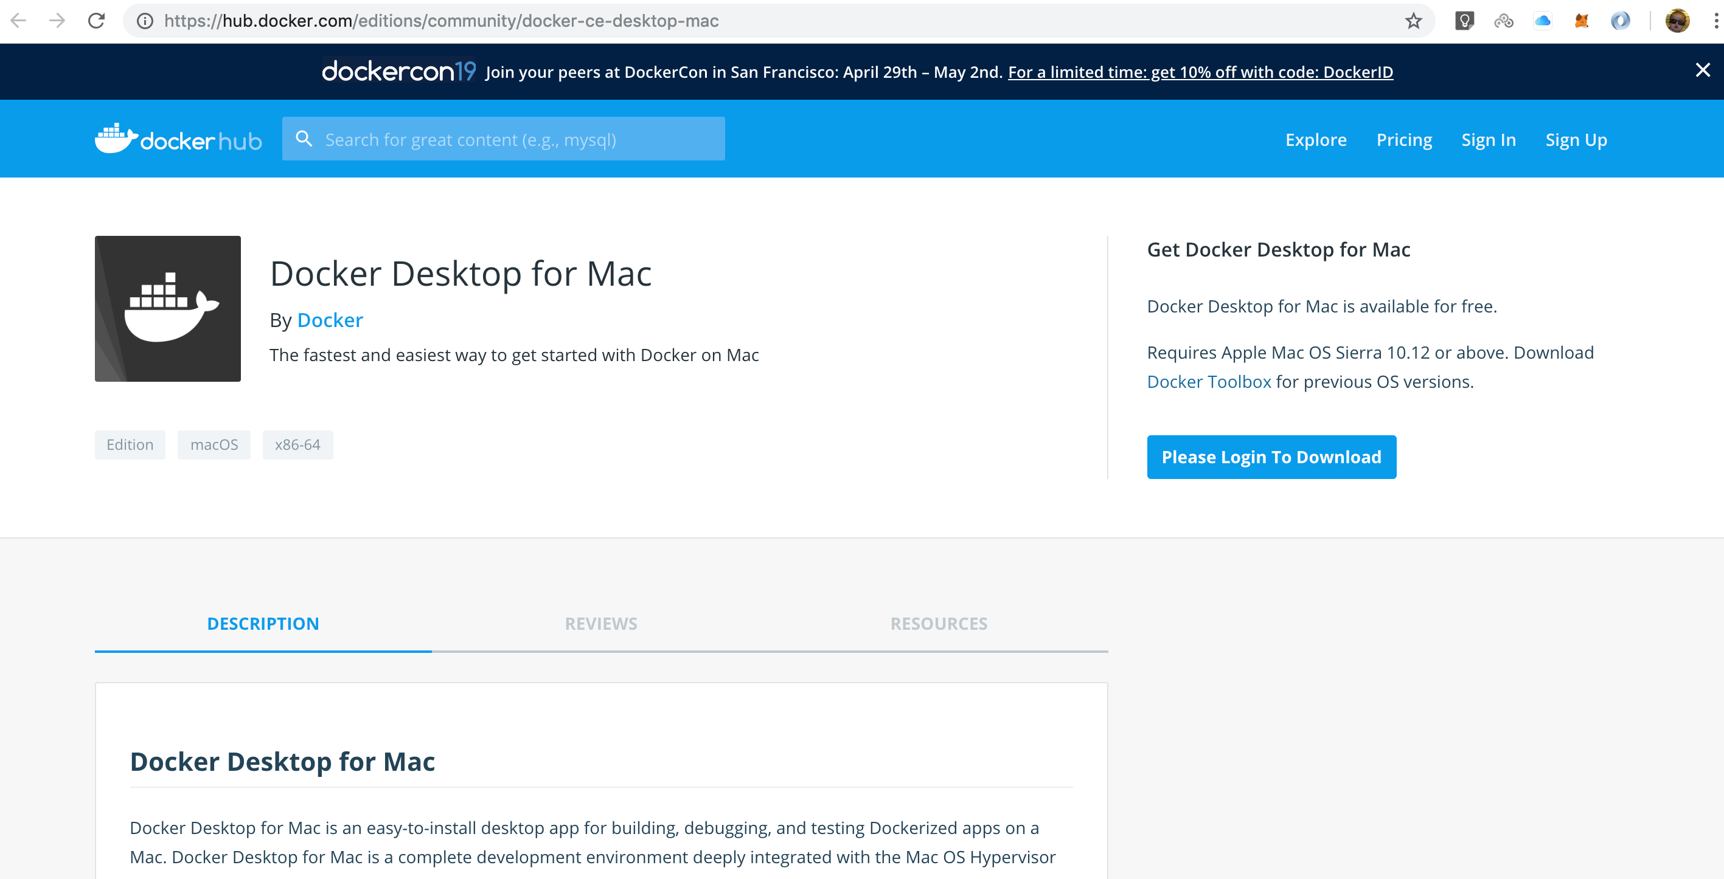This screenshot has width=1724, height=879.
Task: Click 'Docker Desktop for Mac is available for free'
Action: coord(1322,306)
